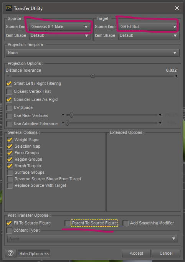This screenshot has height=262, width=185.
Task: Toggle Smart Left / Right Filtering checkbox
Action: click(9, 83)
